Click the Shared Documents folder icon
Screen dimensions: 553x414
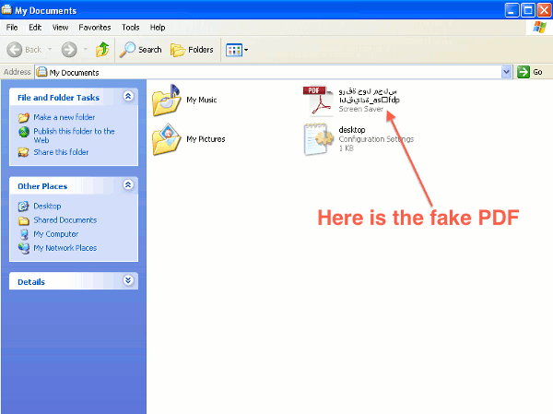click(x=24, y=220)
